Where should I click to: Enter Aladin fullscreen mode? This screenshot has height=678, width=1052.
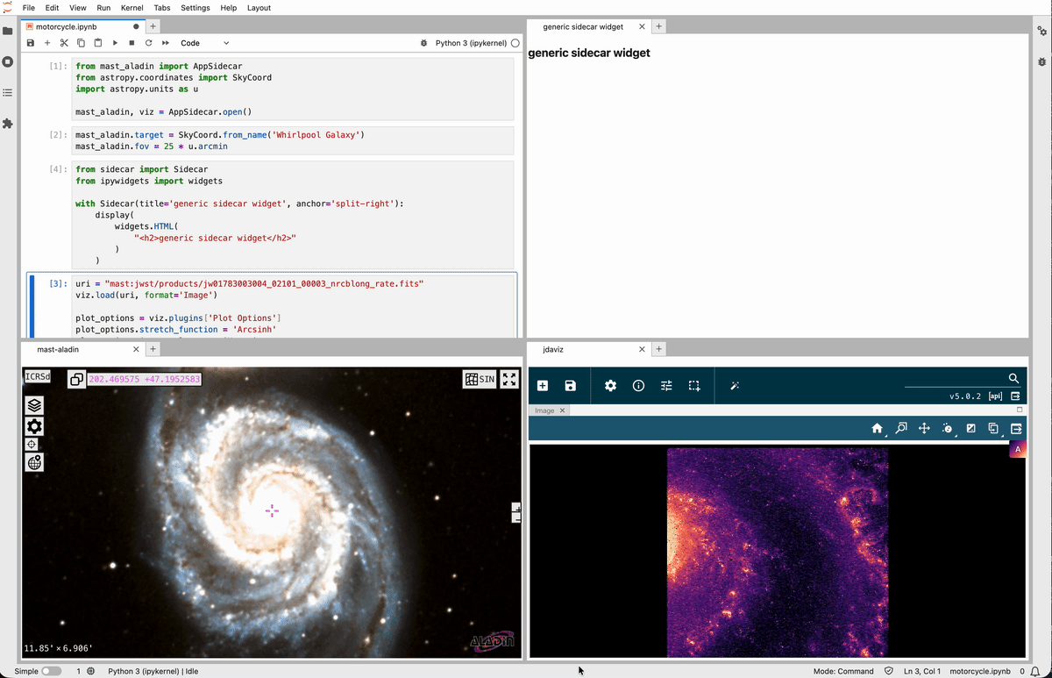(509, 379)
